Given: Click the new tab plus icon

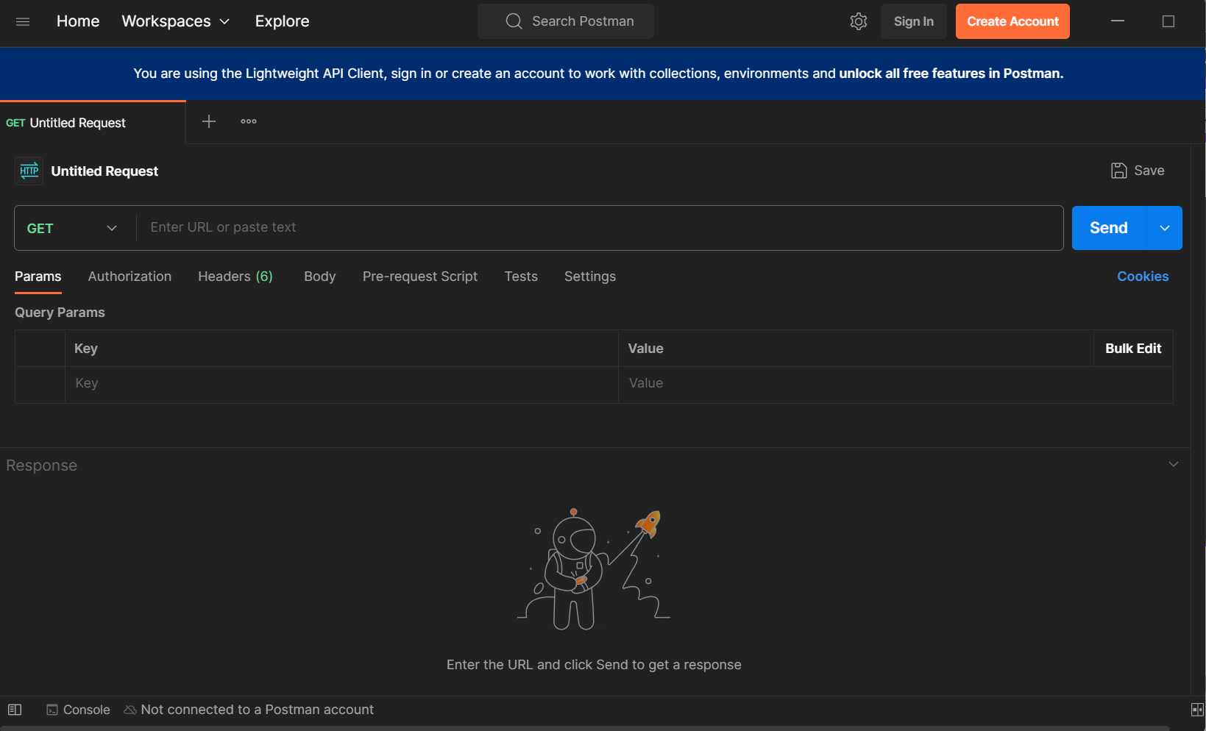Looking at the screenshot, I should pos(209,121).
